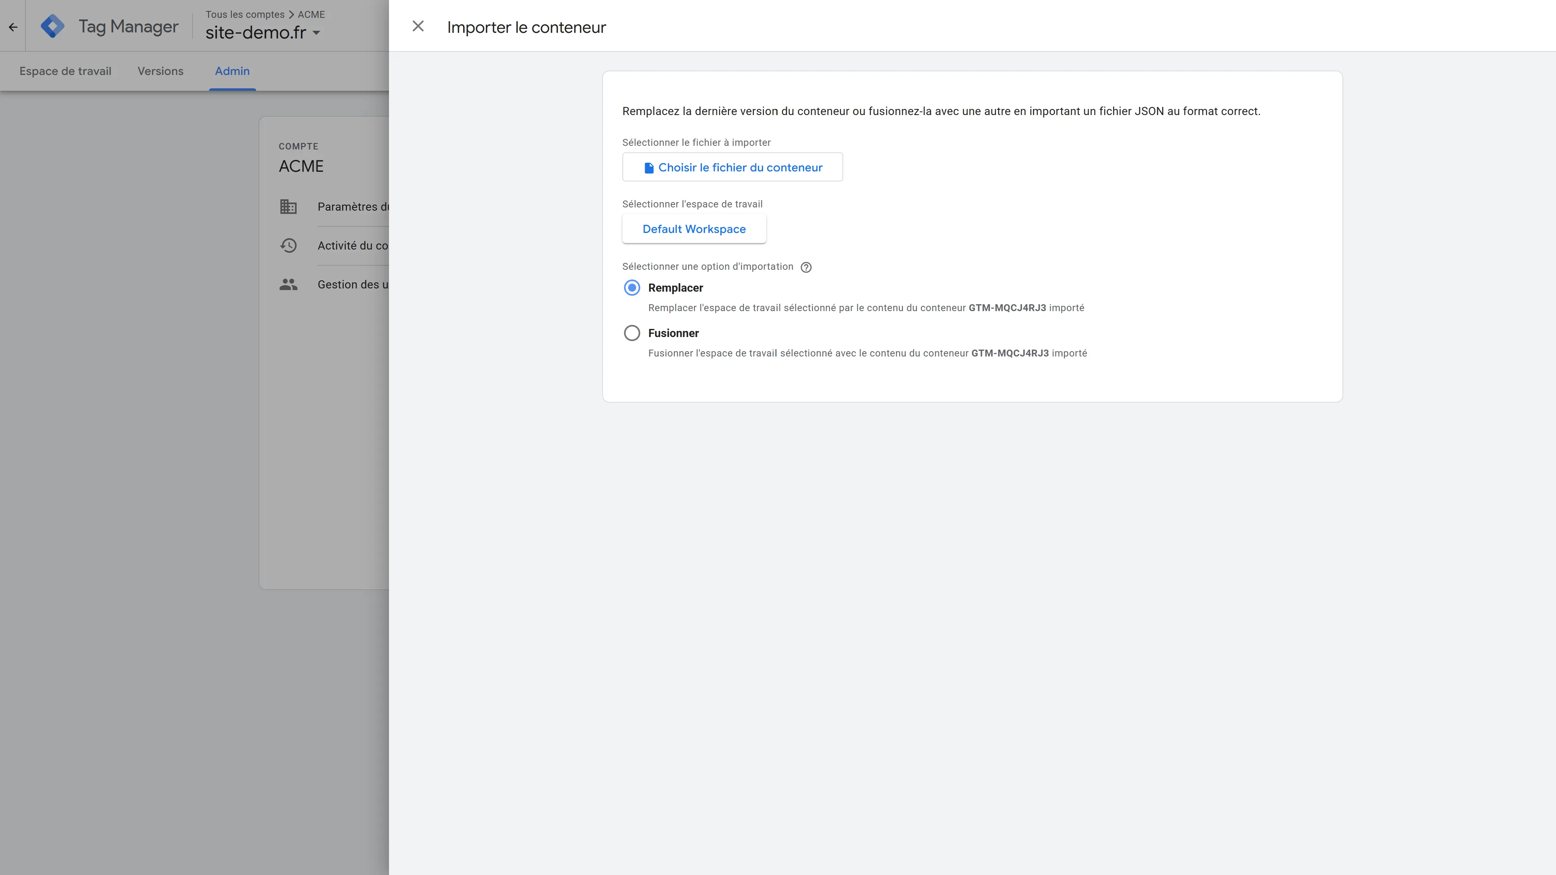Click ACME in the breadcrumb
This screenshot has width=1556, height=875.
(311, 14)
